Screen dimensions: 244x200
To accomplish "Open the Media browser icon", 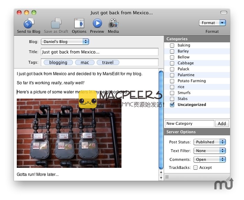I will pos(113,23).
